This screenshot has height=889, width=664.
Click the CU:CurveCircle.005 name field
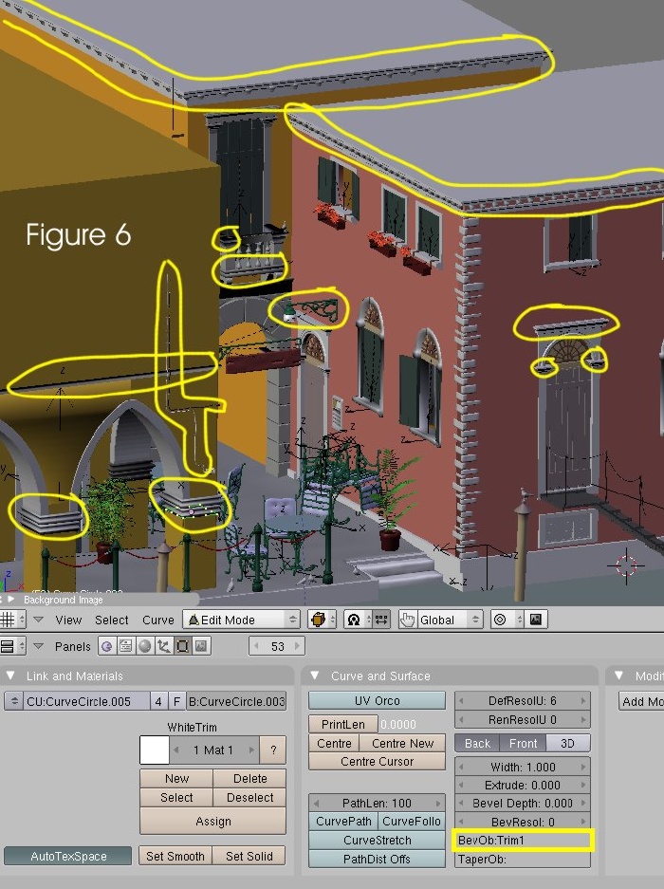click(x=86, y=701)
